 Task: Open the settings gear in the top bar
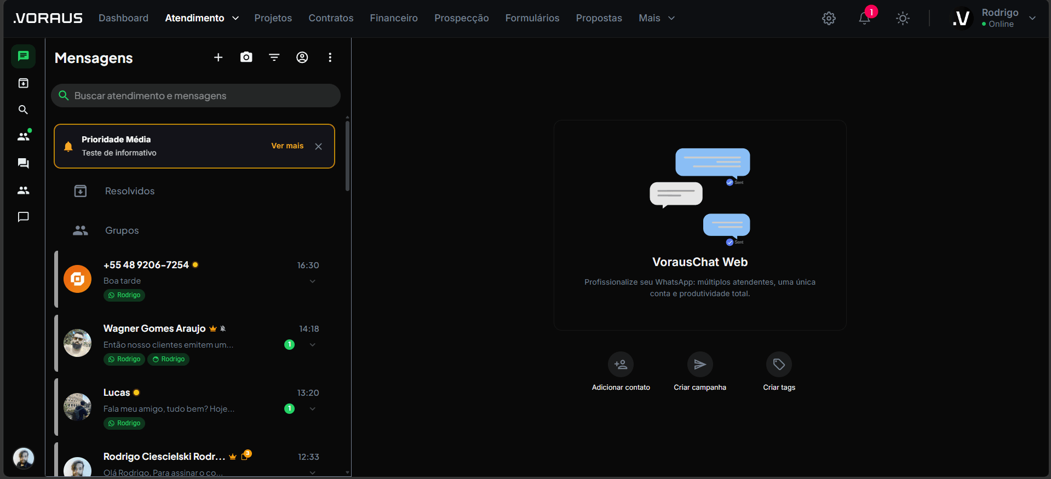point(829,18)
